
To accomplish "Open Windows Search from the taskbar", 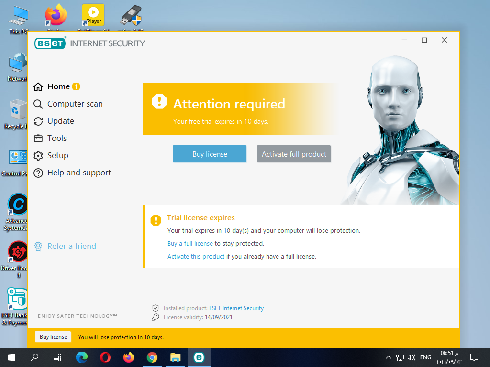I will click(34, 357).
